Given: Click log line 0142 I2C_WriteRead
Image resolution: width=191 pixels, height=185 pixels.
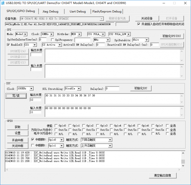Looking at the screenshot, I should (55, 161).
